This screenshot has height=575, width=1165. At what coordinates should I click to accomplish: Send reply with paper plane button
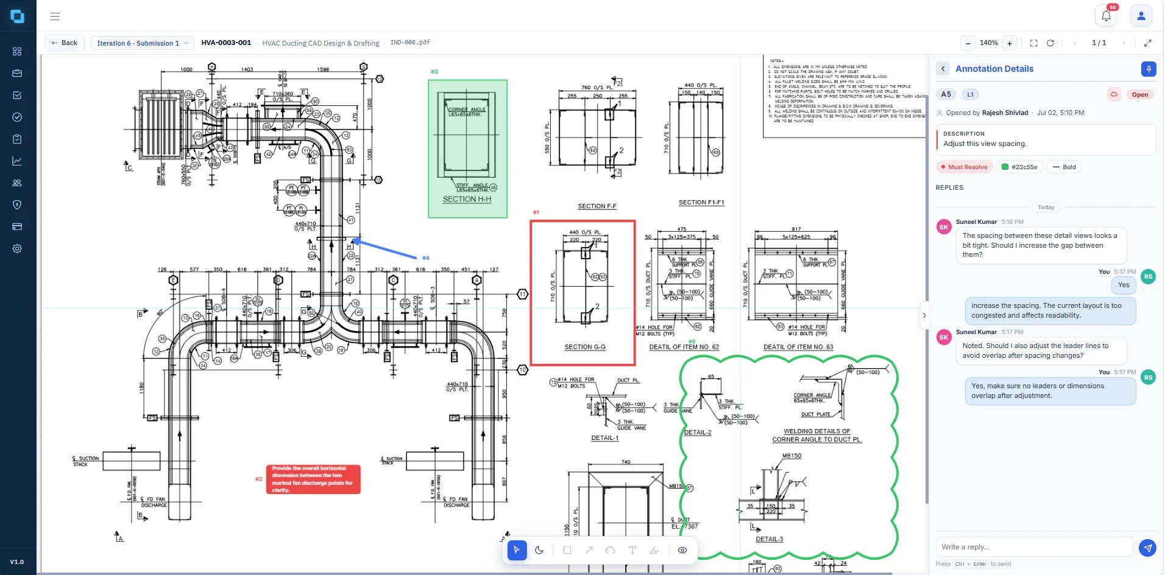1148,548
